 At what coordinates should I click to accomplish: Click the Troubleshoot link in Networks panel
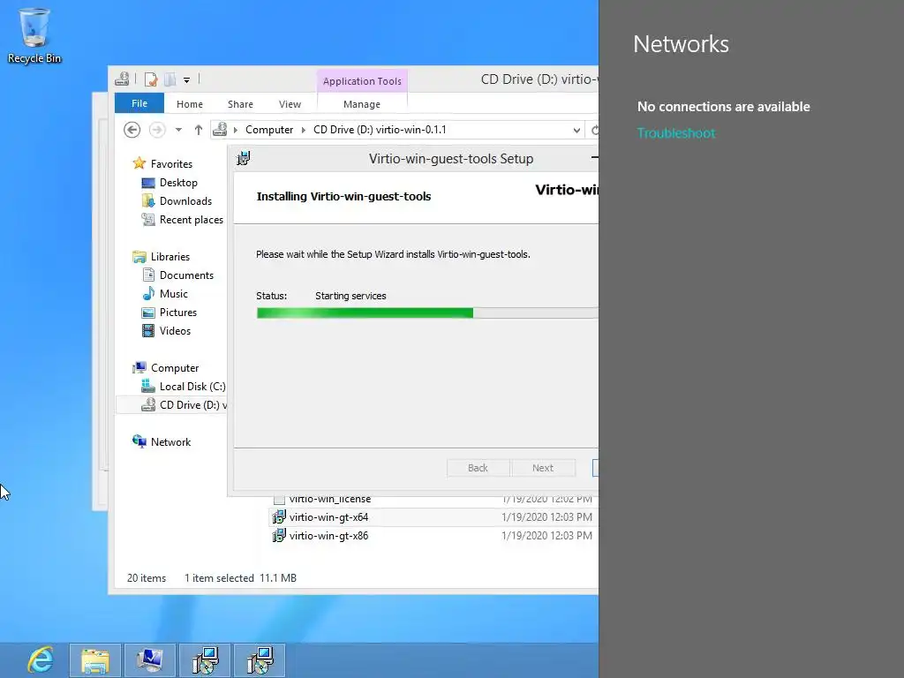coord(675,133)
